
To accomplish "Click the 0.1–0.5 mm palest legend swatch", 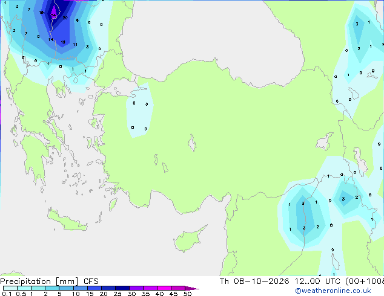I will [10, 288].
